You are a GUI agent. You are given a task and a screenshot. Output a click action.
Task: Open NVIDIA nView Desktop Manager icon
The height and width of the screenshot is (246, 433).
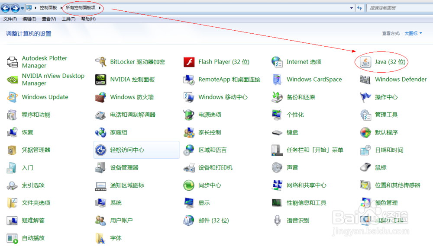[x=12, y=80]
